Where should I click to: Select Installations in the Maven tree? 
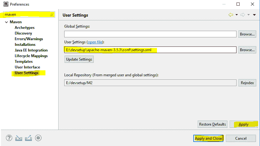point(25,45)
